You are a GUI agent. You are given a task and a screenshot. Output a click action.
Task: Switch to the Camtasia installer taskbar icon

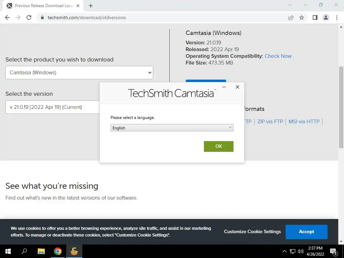pyautogui.click(x=74, y=251)
